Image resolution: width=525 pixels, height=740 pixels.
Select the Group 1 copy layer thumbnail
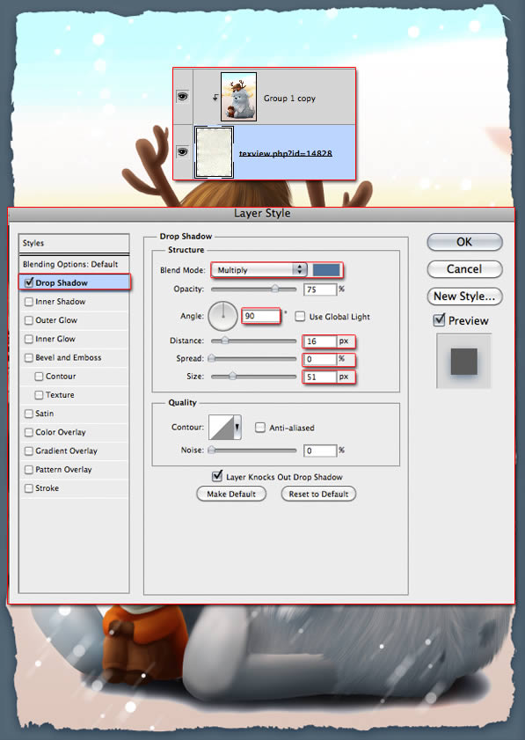238,97
